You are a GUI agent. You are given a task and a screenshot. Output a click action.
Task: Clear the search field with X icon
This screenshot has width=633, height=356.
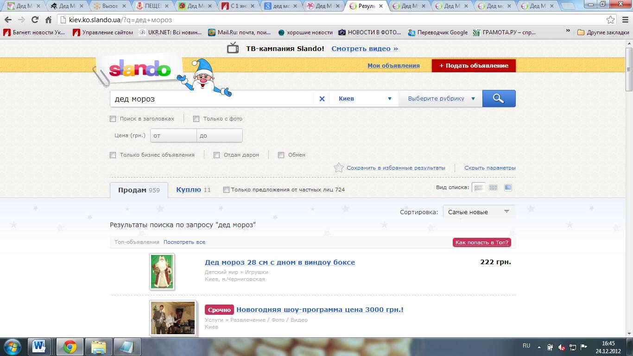[322, 99]
